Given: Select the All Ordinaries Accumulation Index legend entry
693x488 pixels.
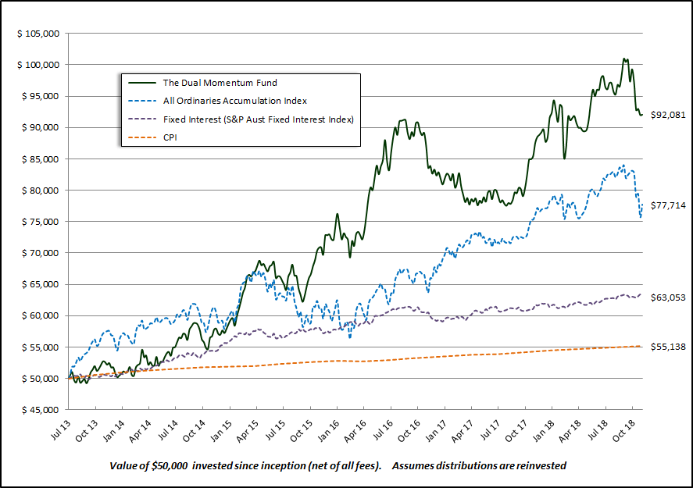Looking at the screenshot, I should point(234,101).
